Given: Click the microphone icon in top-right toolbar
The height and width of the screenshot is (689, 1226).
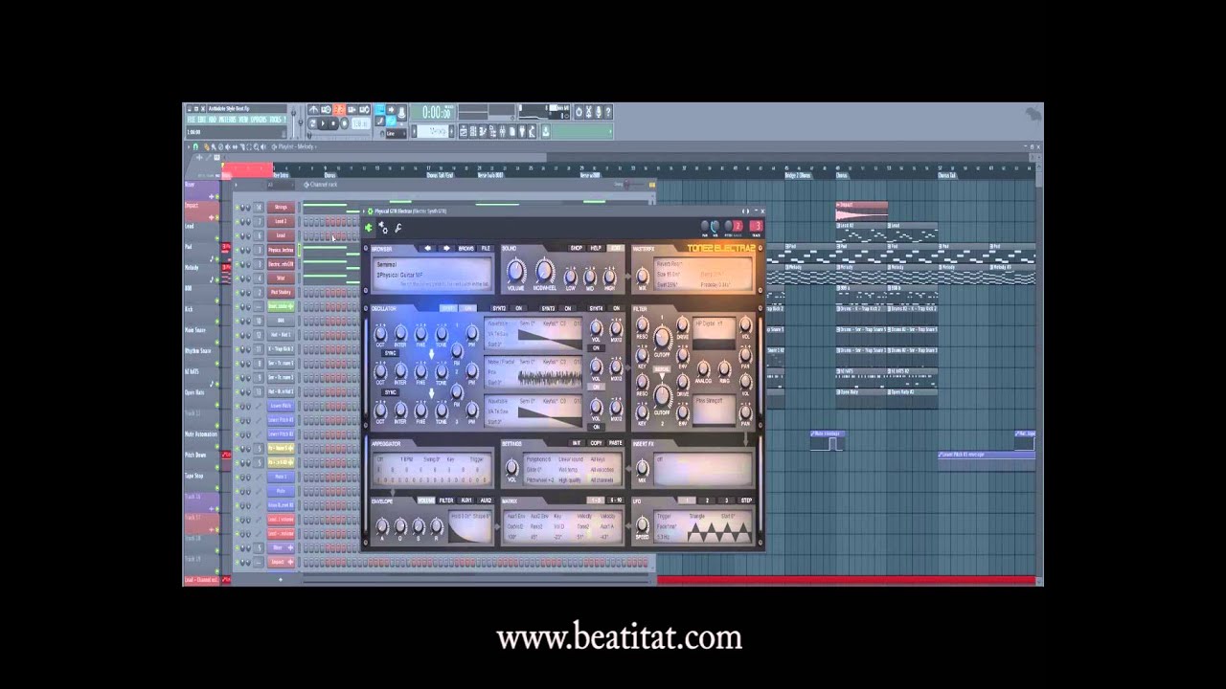Looking at the screenshot, I should 599,112.
